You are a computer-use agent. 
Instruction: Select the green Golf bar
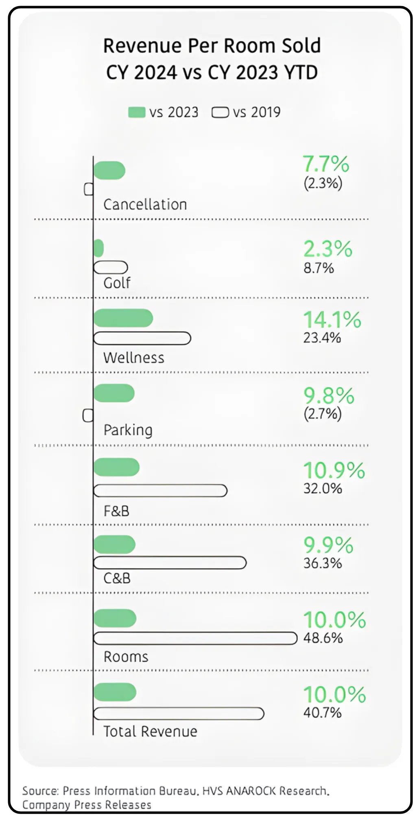click(98, 248)
